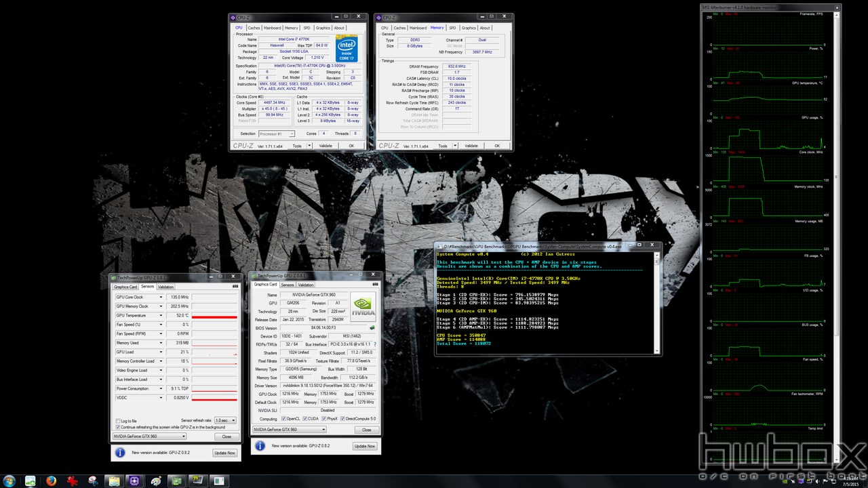Click the GPU Name field NVIDIA GeForce GTX 960

click(315, 296)
